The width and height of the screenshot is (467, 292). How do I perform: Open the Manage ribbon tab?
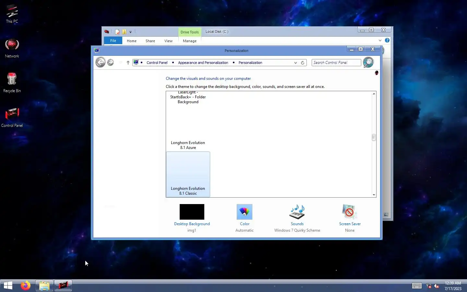190,41
